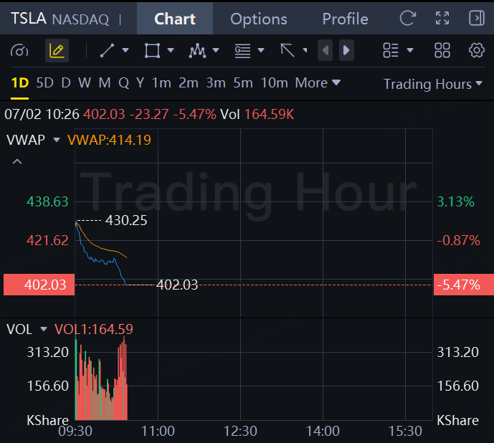This screenshot has height=443, width=494.
Task: Step chart forward with right arrow
Action: [x=346, y=50]
